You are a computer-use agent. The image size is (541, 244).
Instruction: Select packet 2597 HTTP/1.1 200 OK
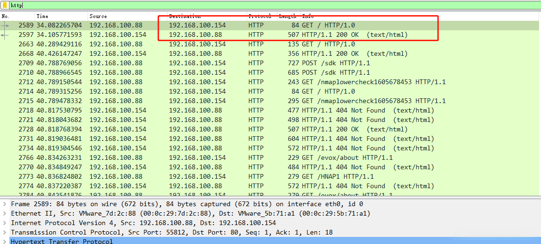270,35
